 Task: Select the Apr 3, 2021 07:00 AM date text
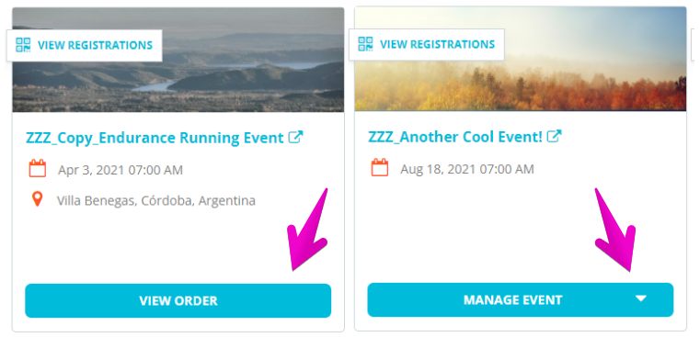tap(120, 170)
